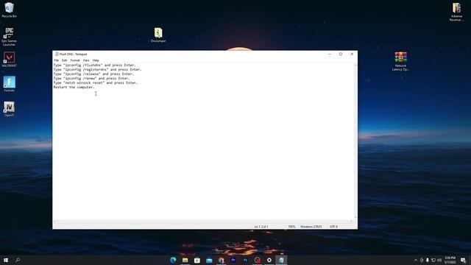Click the 'netsh winsock reset' line
The width and height of the screenshot is (471, 265).
coord(96,82)
